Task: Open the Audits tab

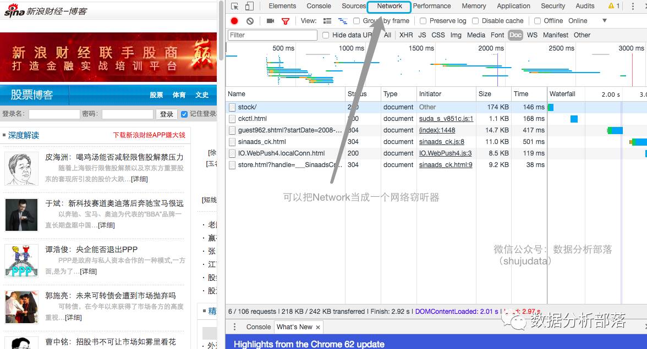Action: (585, 6)
